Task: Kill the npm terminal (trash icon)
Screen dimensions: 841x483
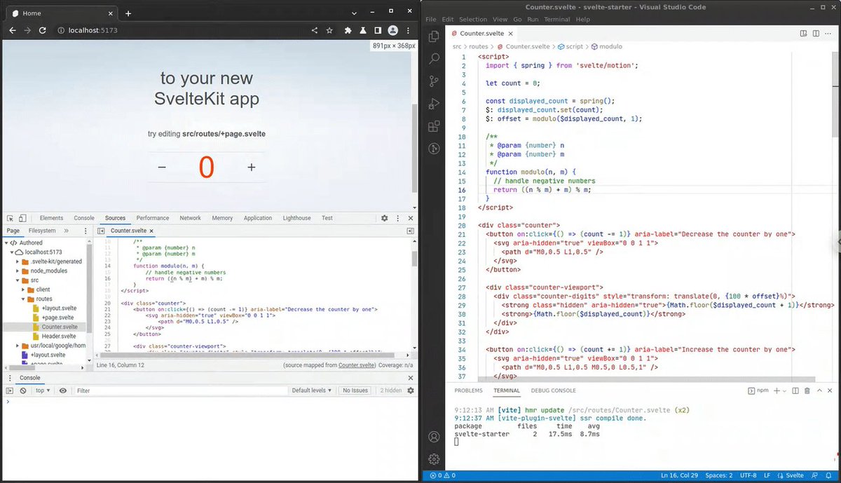Action: coord(807,390)
